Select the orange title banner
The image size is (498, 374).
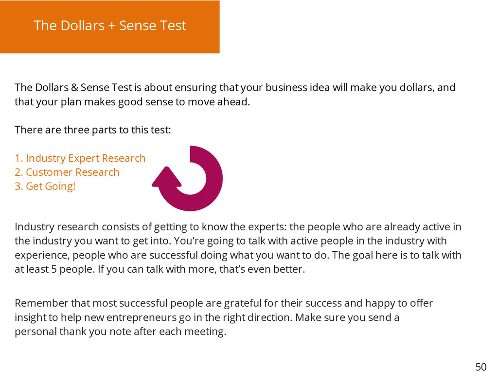pos(109,27)
